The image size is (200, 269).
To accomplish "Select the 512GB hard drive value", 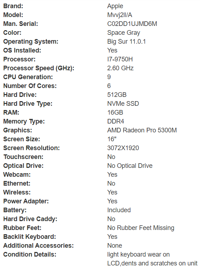I will tap(117, 95).
